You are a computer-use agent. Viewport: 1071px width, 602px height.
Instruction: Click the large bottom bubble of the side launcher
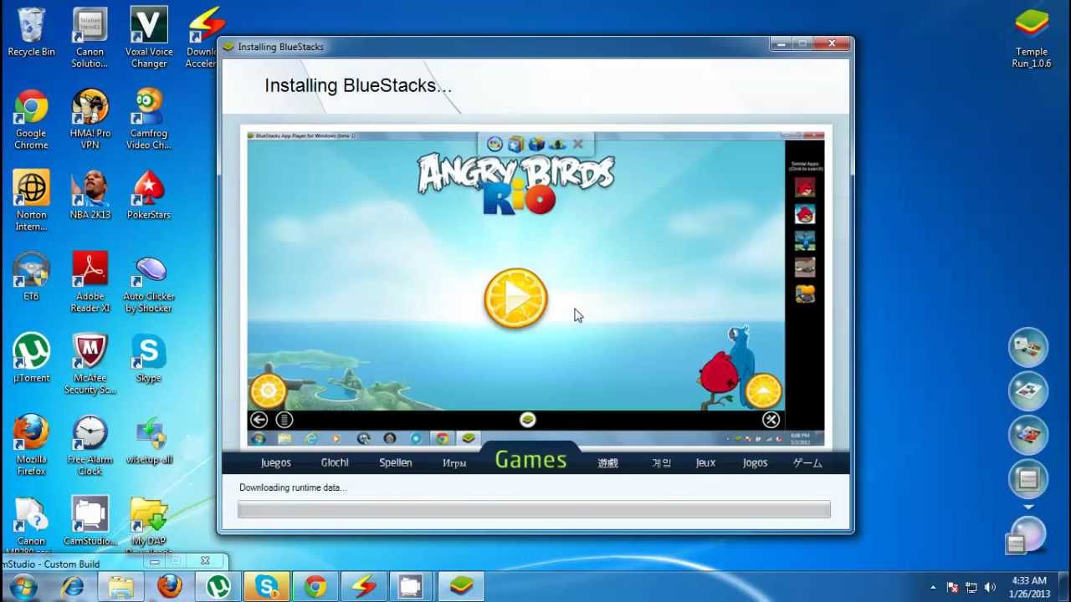[1028, 533]
